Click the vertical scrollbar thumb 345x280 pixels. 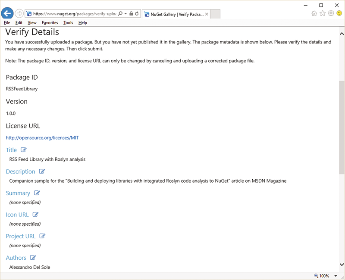342,128
